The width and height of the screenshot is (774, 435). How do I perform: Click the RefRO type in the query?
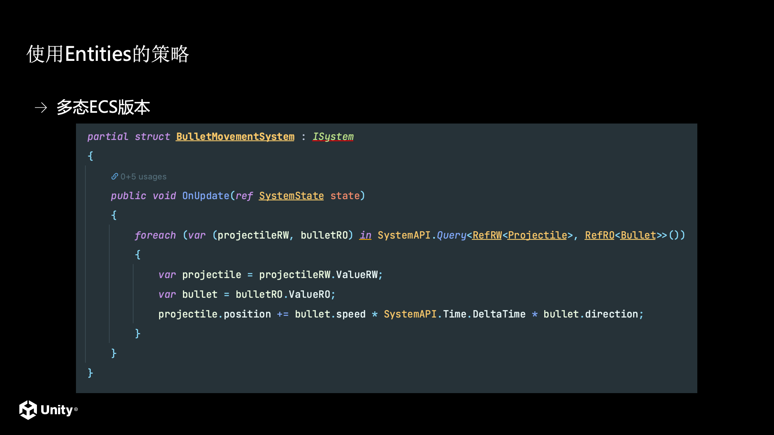(599, 235)
